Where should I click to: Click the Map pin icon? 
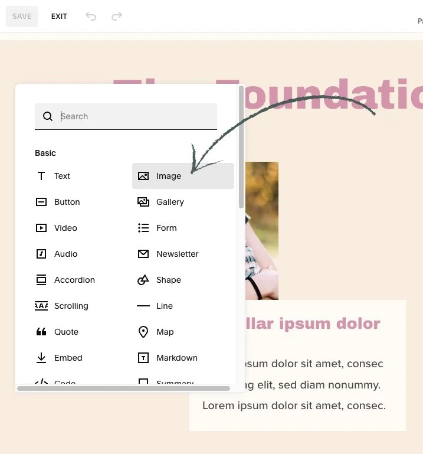143,332
